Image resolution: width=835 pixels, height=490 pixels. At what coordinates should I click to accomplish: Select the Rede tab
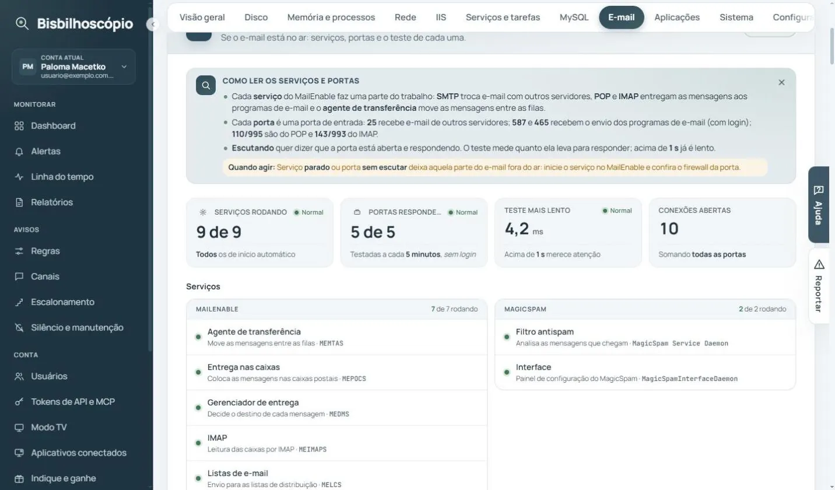(405, 17)
